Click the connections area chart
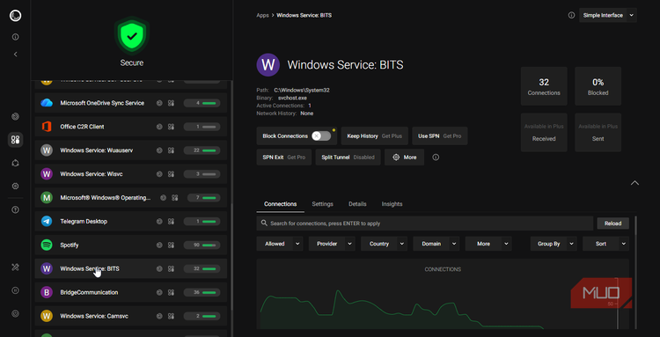 [x=443, y=294]
